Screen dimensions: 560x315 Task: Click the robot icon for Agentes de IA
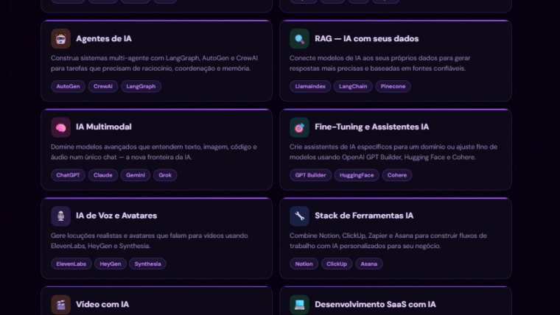pyautogui.click(x=61, y=38)
